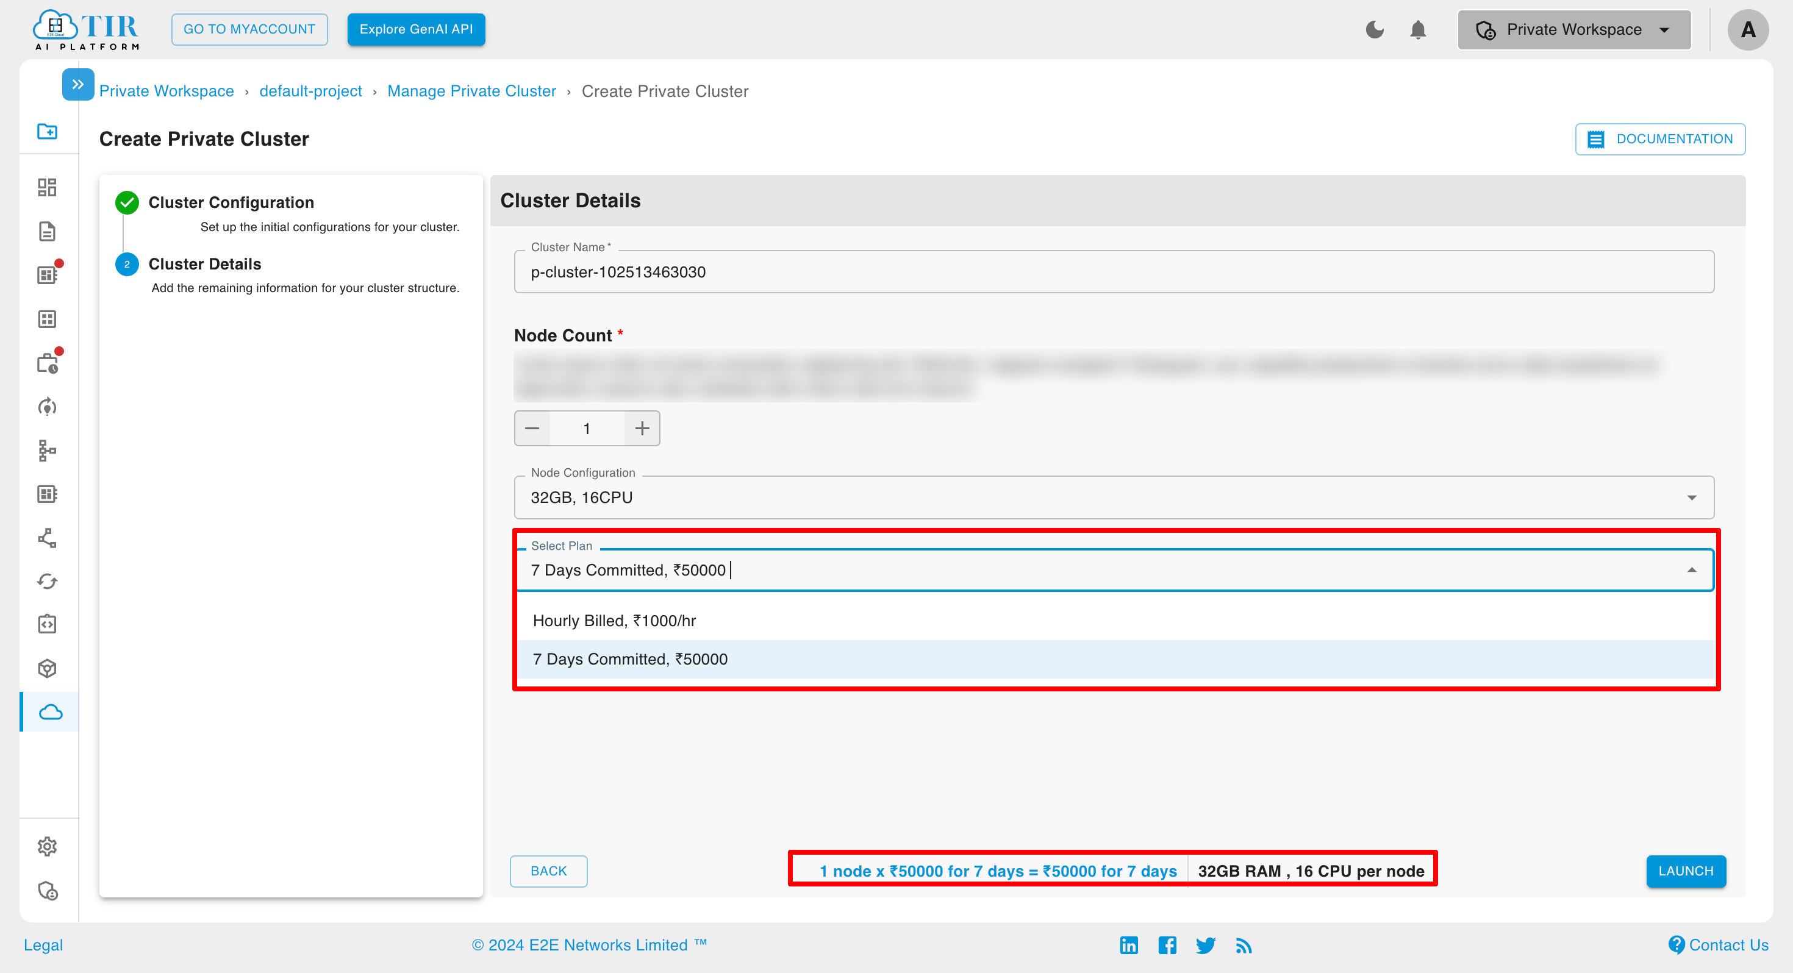
Task: Open the Twitter footer icon
Action: 1206,945
